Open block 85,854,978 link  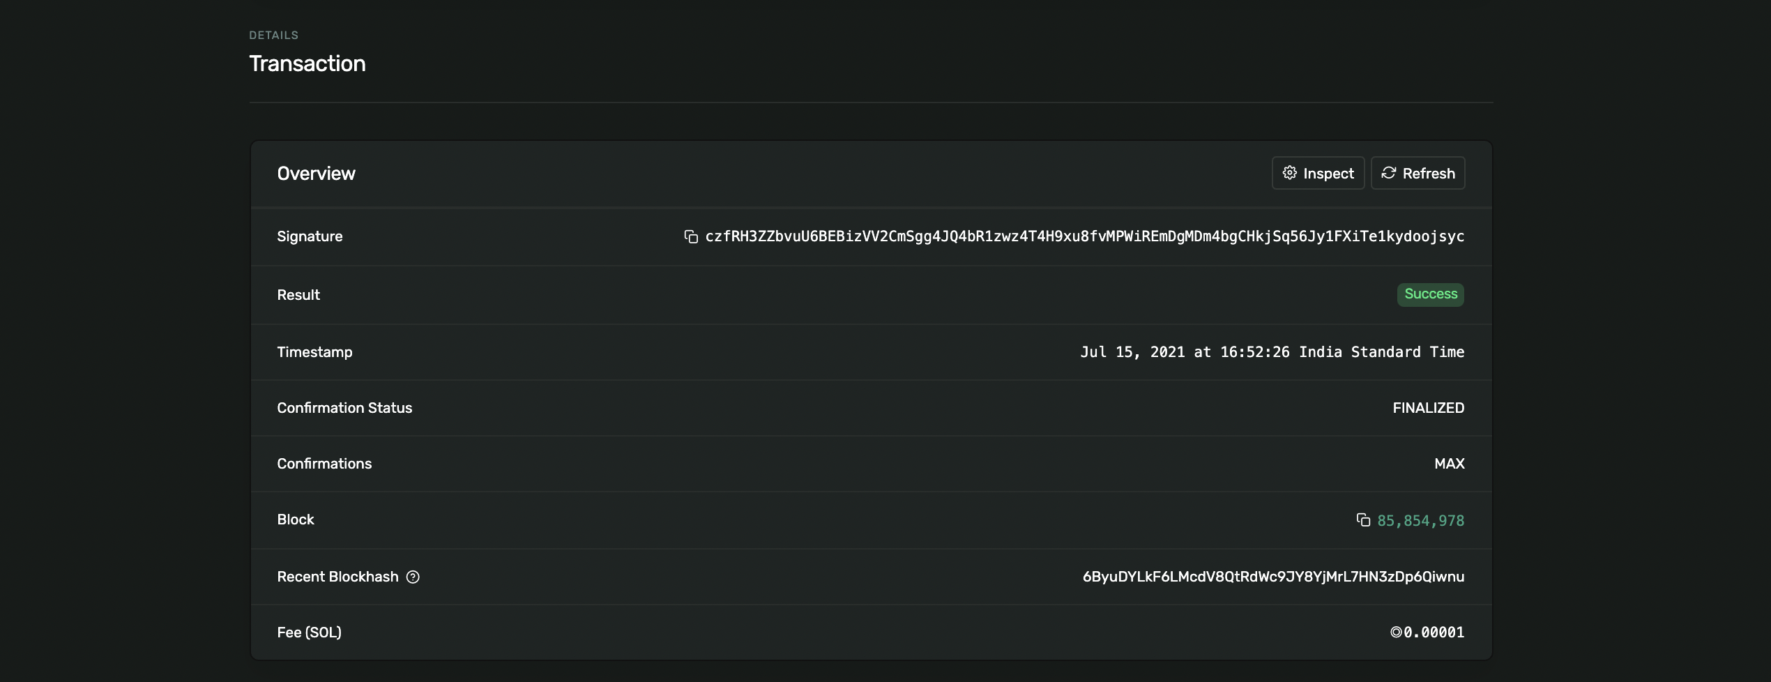(x=1420, y=521)
